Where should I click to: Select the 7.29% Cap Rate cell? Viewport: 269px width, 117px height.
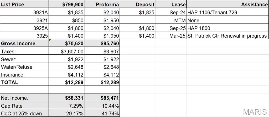pos(66,105)
